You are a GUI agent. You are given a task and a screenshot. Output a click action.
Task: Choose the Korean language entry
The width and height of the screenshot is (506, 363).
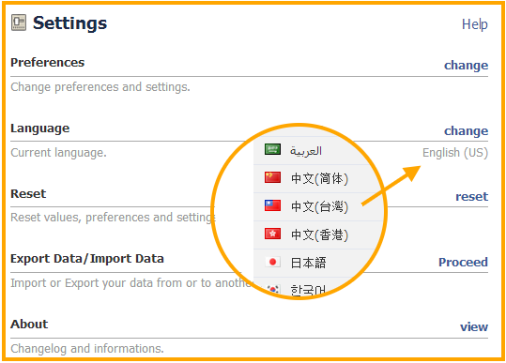pos(308,290)
